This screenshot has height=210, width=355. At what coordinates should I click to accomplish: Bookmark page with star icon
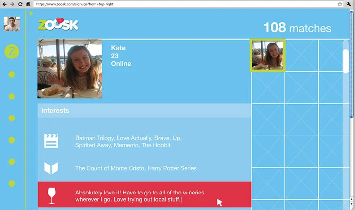[340, 4]
